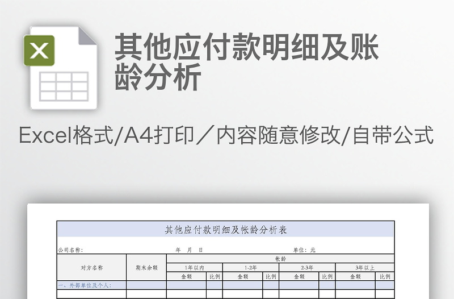Click 金额 under 1年以内
The height and width of the screenshot is (299, 454).
[187, 276]
